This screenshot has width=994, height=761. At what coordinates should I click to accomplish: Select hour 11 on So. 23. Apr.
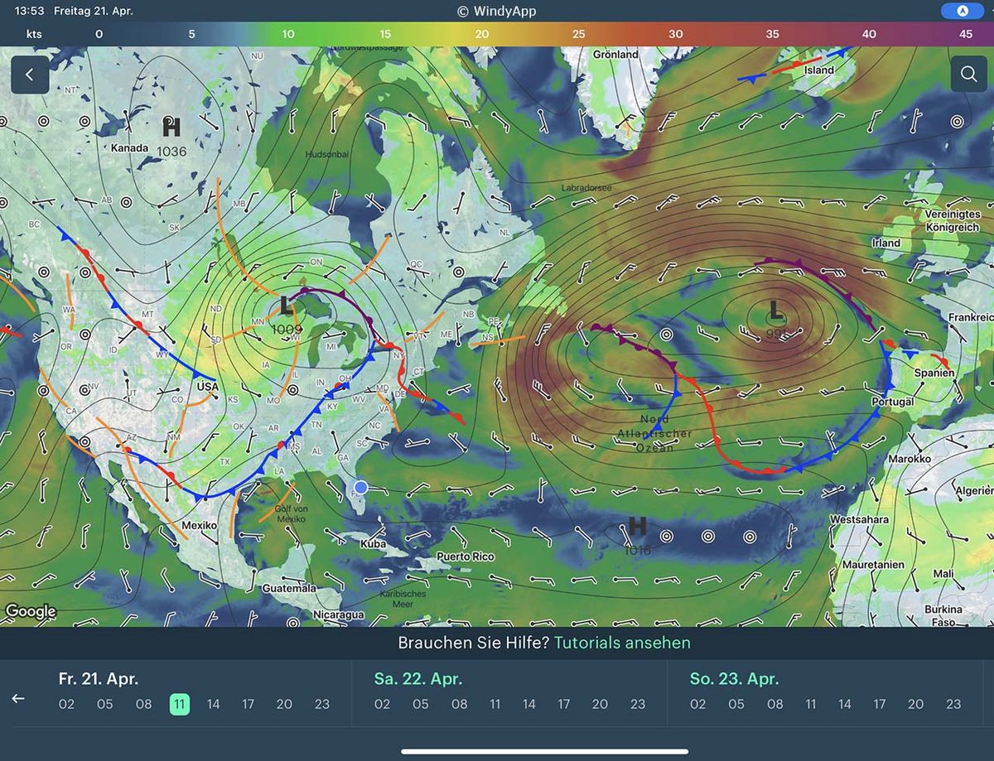(810, 705)
